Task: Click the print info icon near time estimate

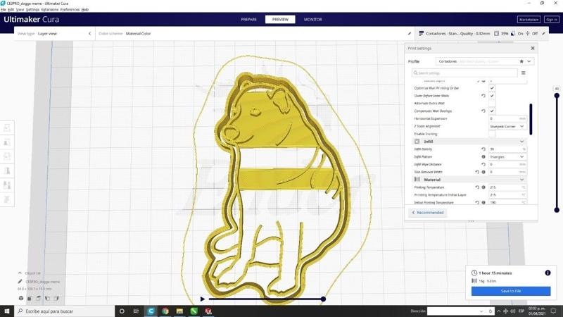Action: 548,273
